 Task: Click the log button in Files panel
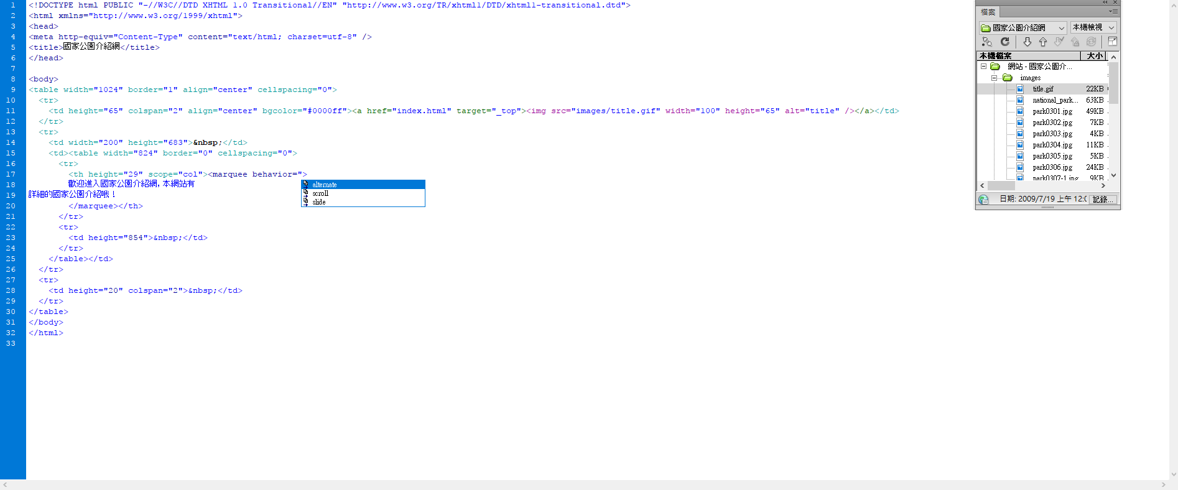click(x=1103, y=200)
